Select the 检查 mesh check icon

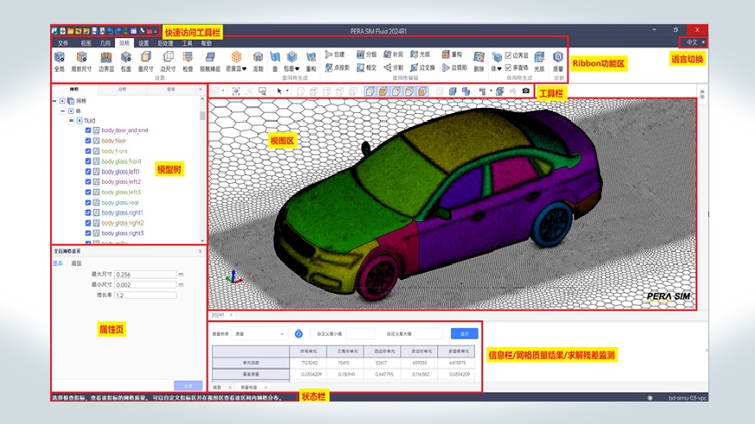point(187,57)
